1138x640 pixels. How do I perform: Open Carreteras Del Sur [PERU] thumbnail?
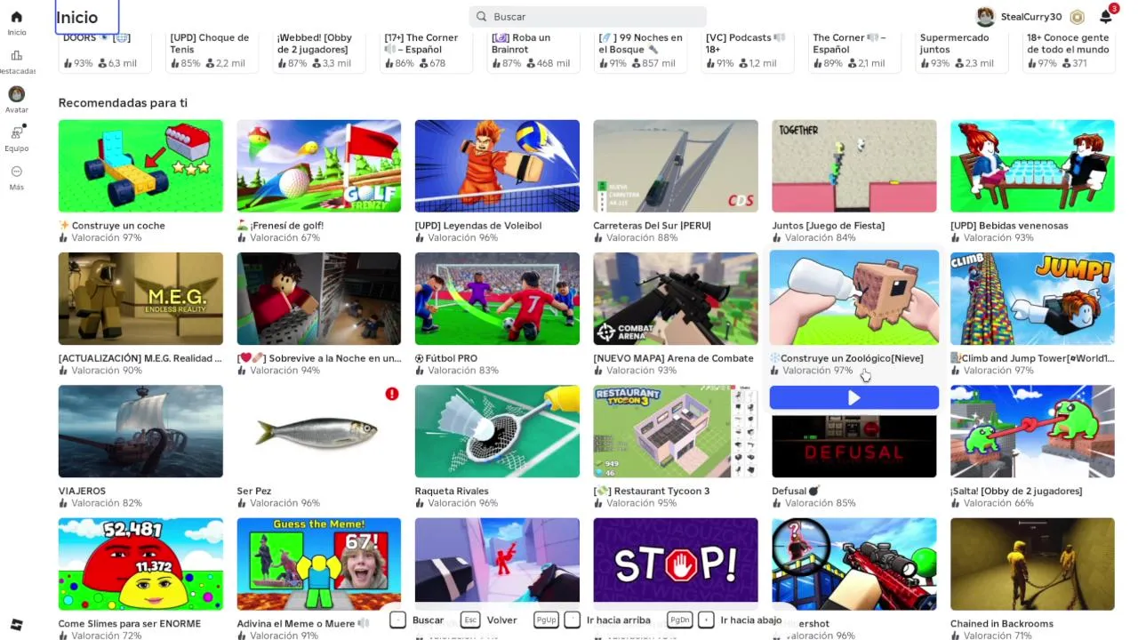click(x=676, y=166)
